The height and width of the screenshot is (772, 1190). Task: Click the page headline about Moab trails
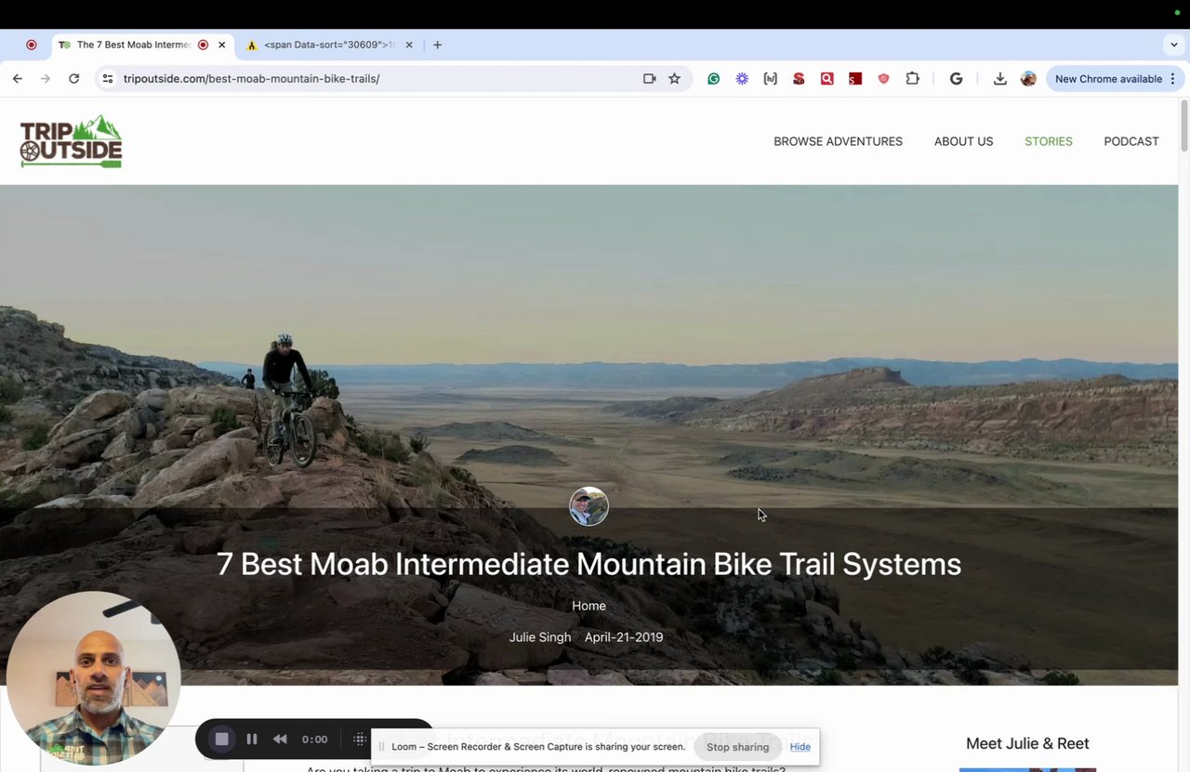[x=588, y=564]
